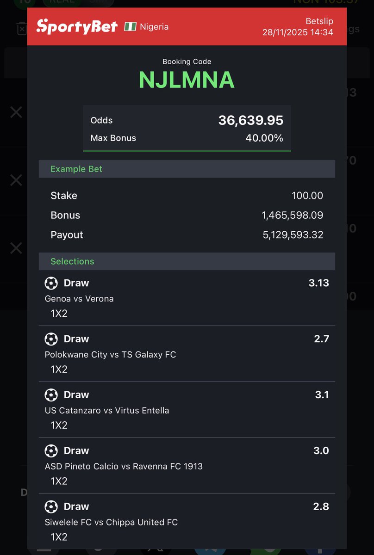Screen dimensions: 374x555
Task: Click the Draw pick above Genoa vs Verona
Action: click(x=76, y=283)
